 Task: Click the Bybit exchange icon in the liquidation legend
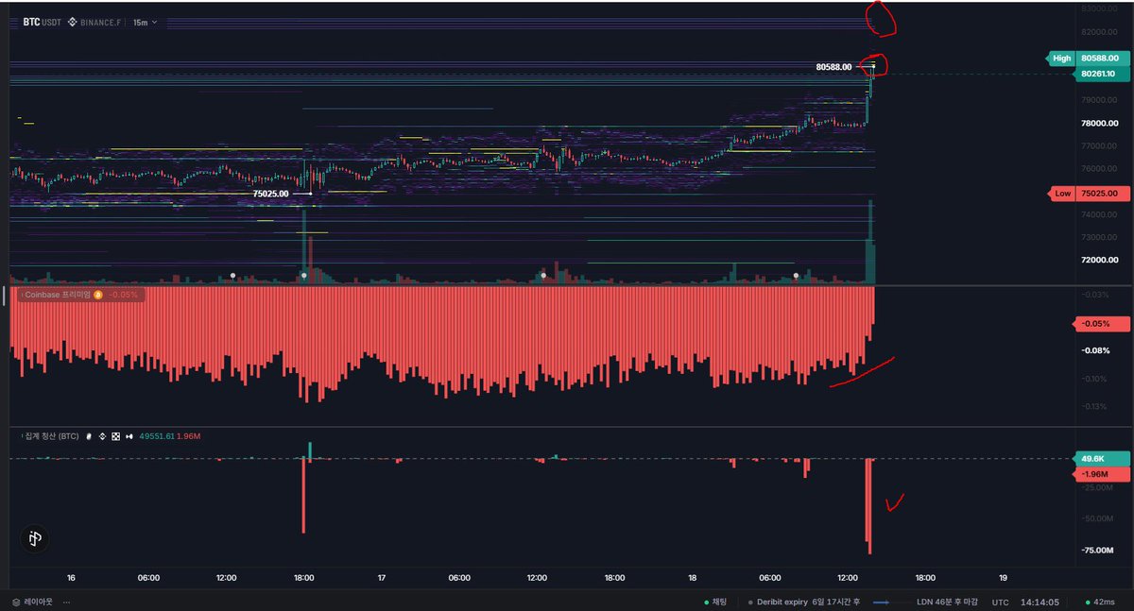pyautogui.click(x=89, y=436)
